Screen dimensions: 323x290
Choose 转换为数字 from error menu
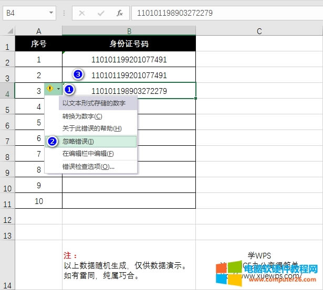[x=82, y=116]
